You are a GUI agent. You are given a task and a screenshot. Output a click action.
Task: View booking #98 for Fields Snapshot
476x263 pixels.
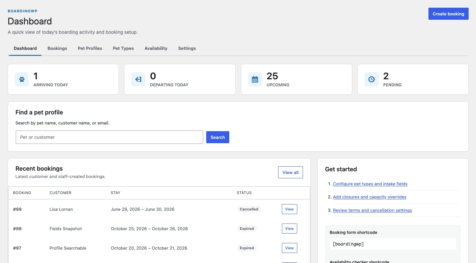289,229
